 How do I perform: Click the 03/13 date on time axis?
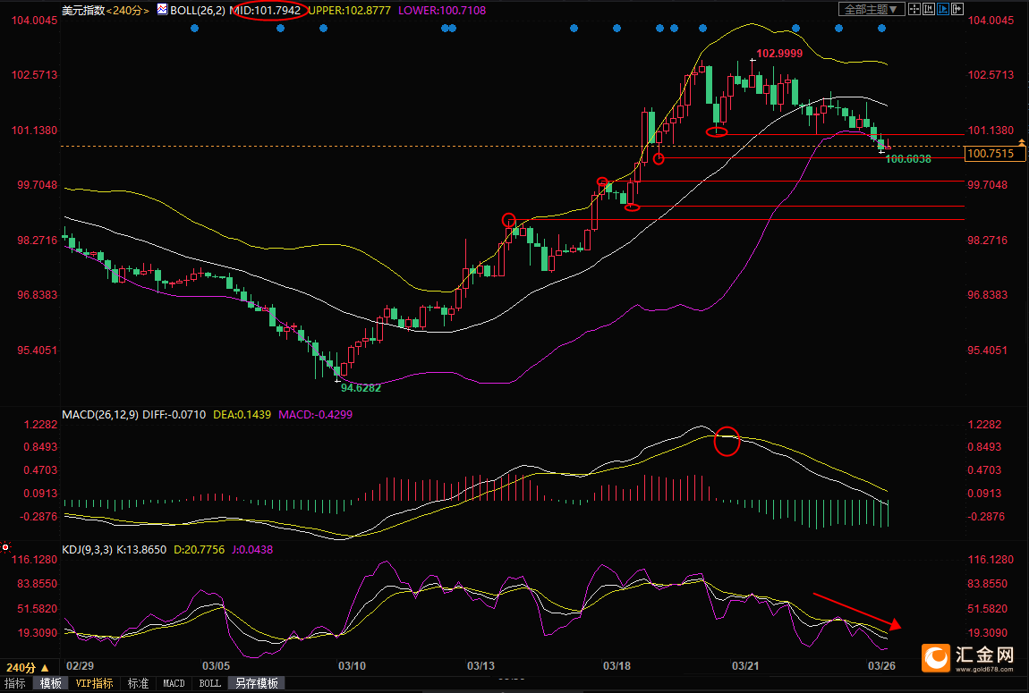(x=481, y=666)
